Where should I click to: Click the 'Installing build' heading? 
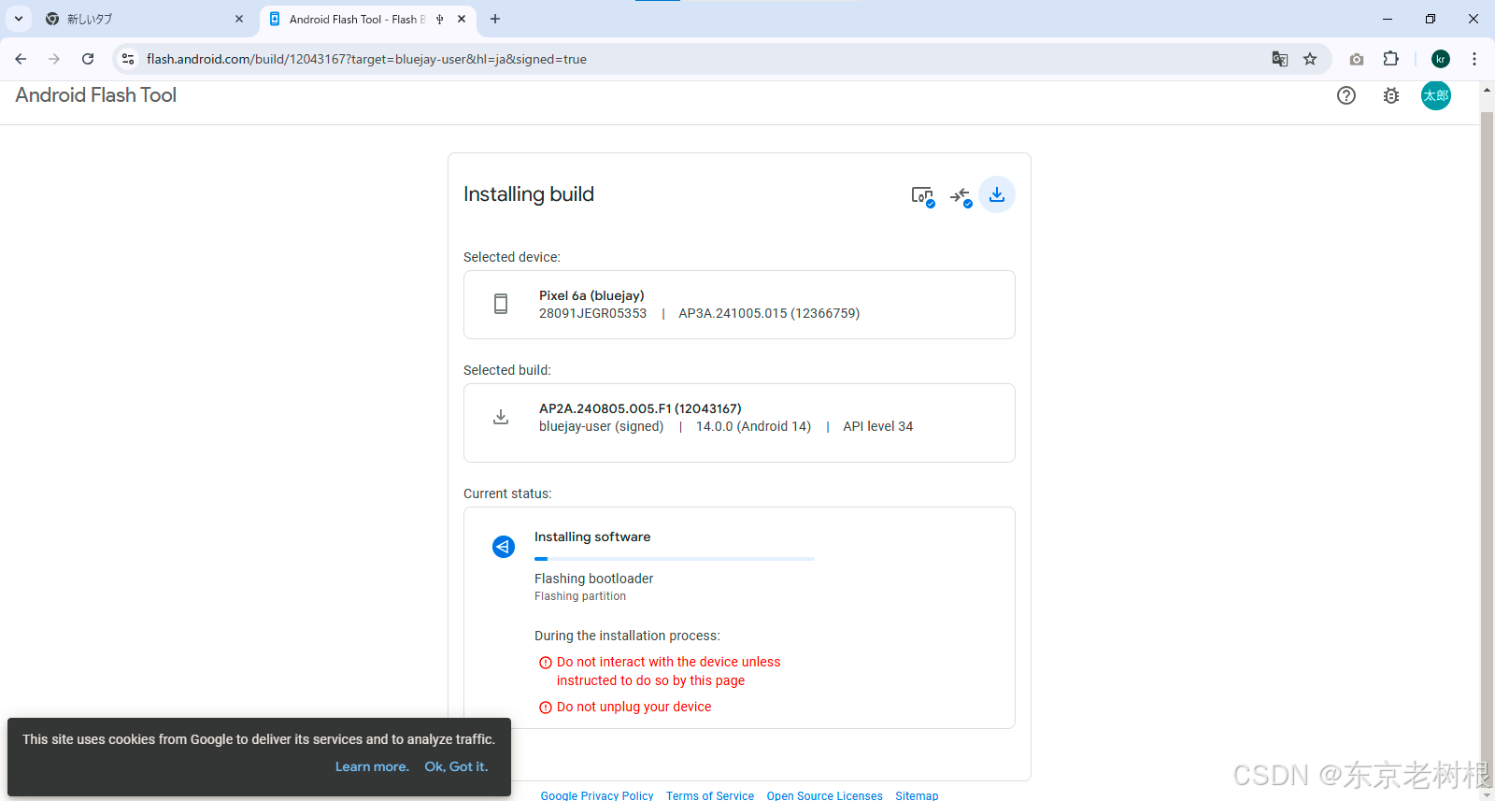[x=529, y=194]
